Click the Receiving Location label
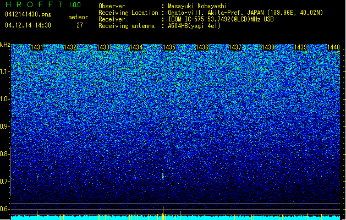 point(128,13)
